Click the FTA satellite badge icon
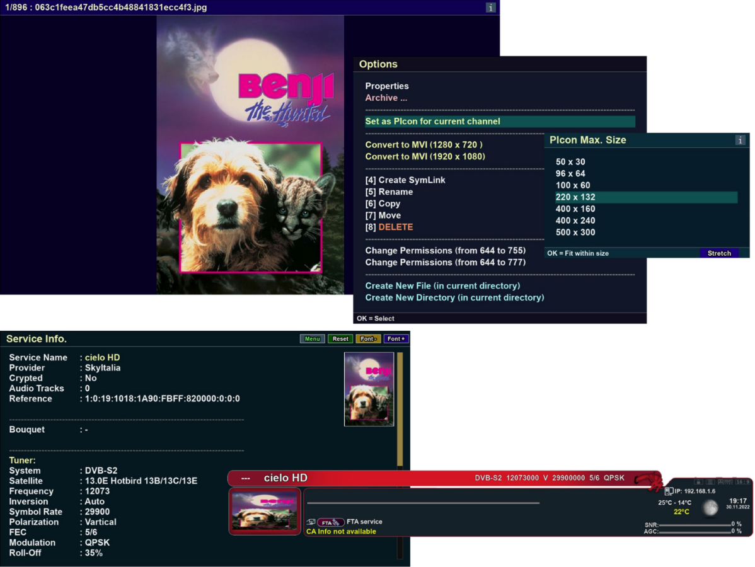 (330, 522)
